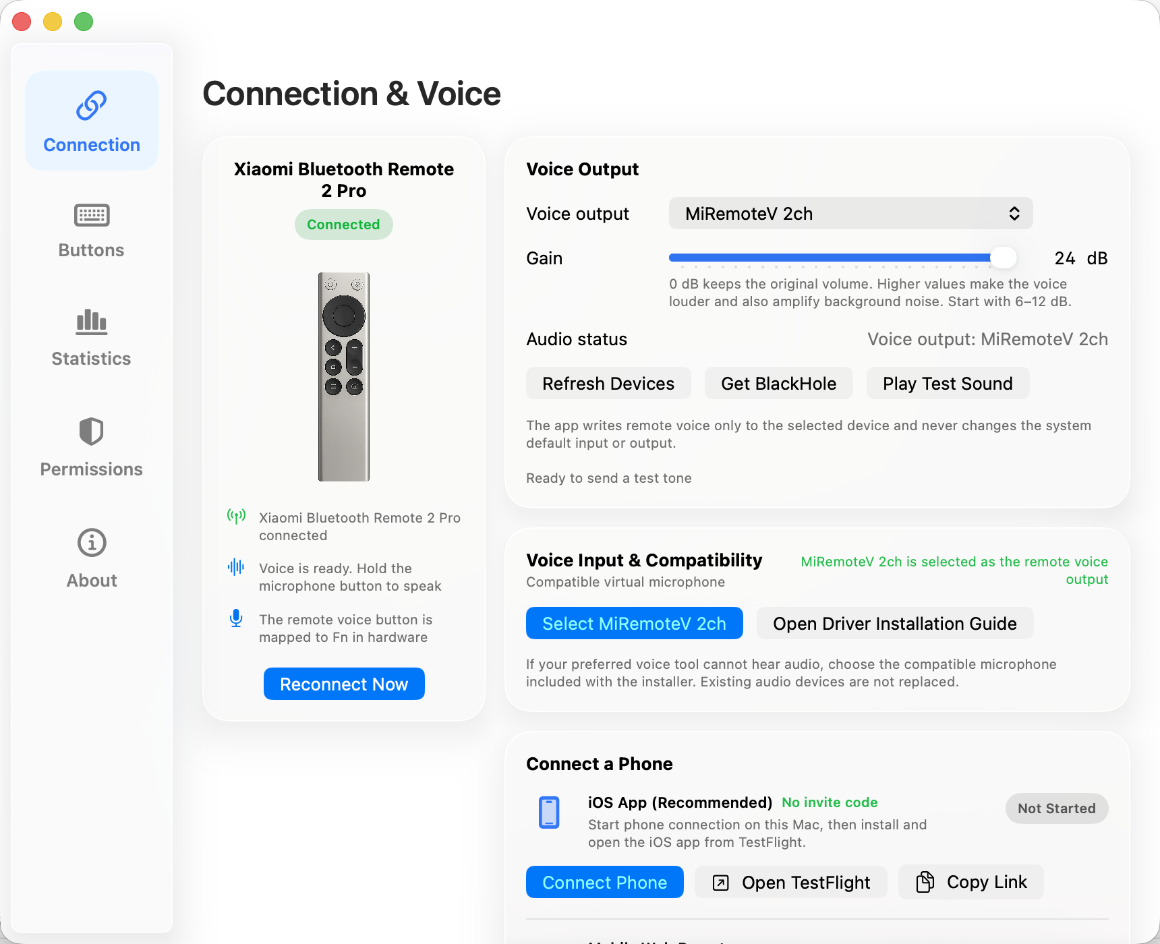Click the microphone icon beside Fn mapping note

[236, 618]
